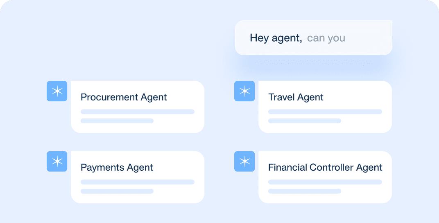The width and height of the screenshot is (439, 223).
Task: Click long description line under Travel Agent
Action: 325,111
